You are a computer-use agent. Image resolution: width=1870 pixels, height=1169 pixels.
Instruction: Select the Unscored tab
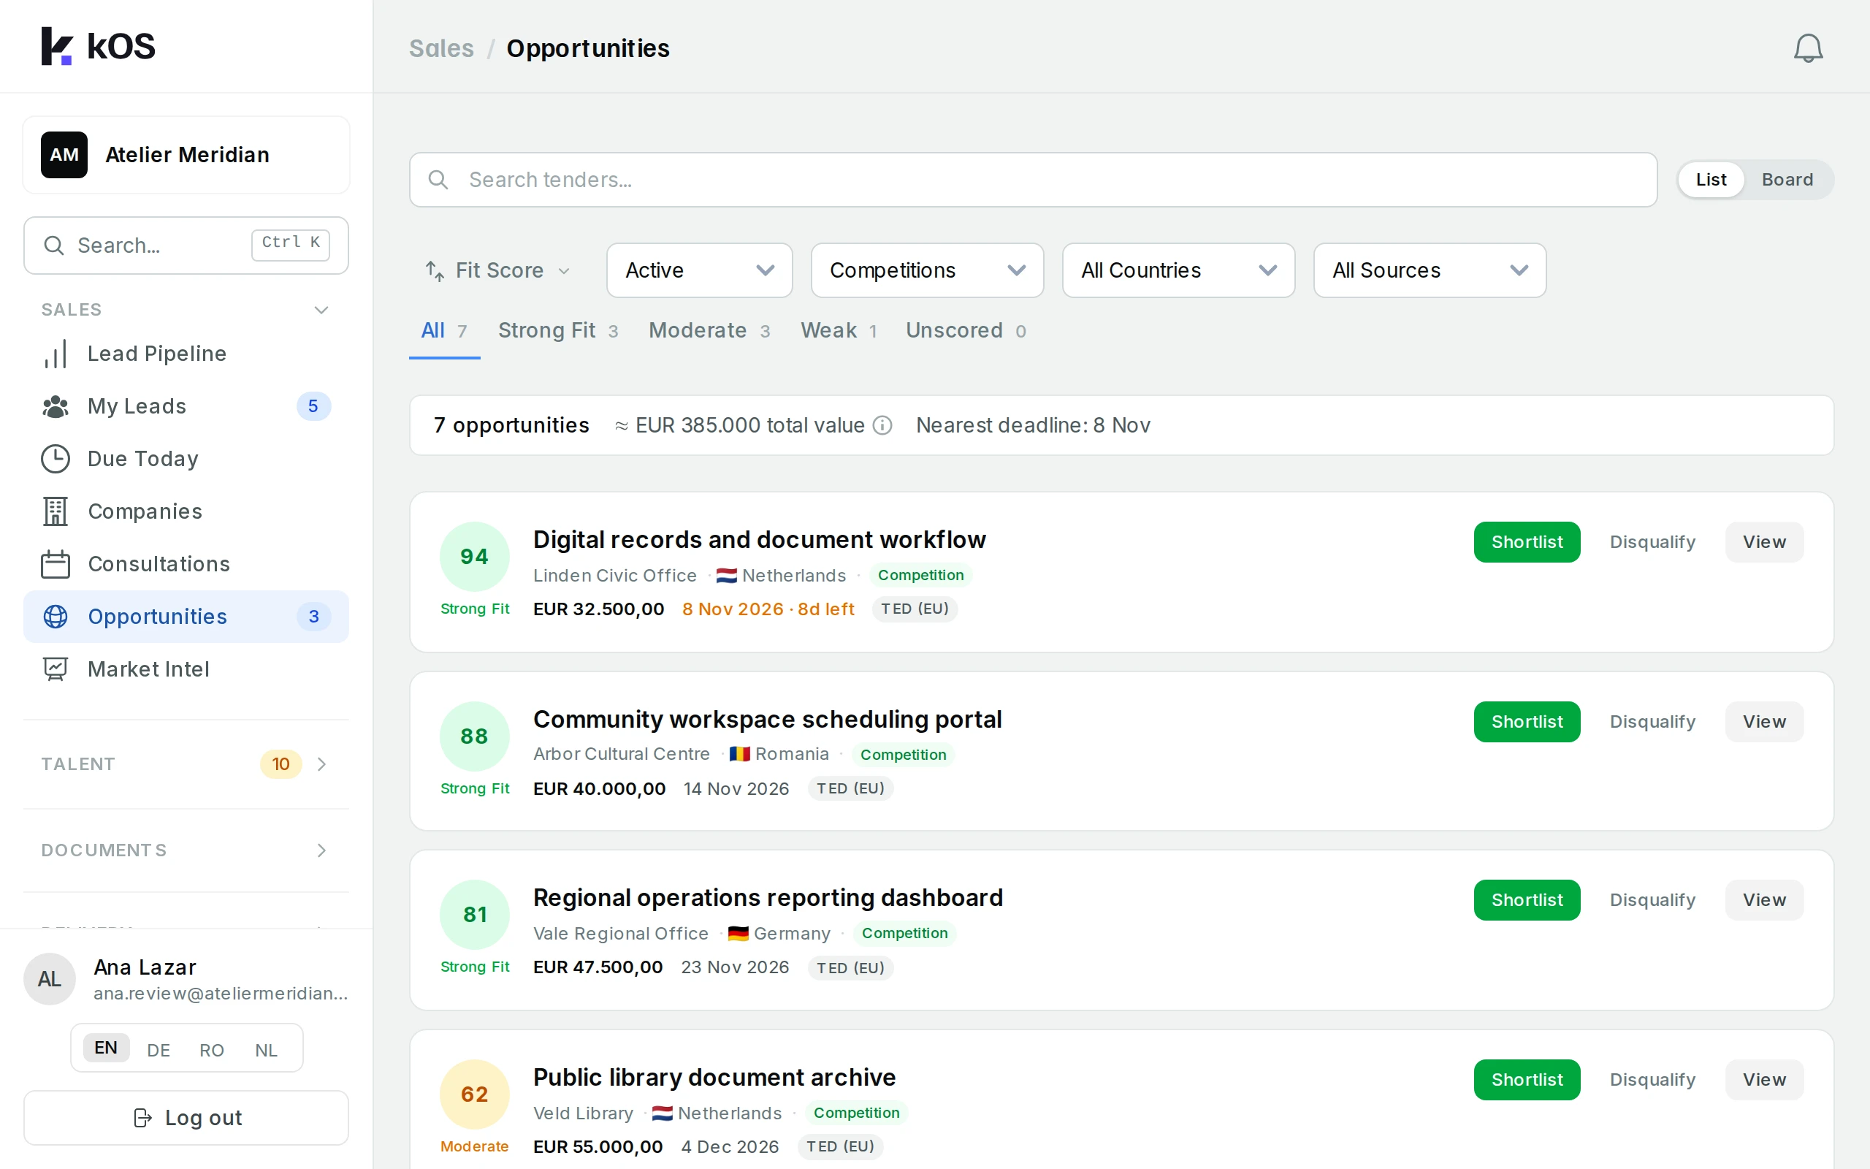(x=966, y=330)
